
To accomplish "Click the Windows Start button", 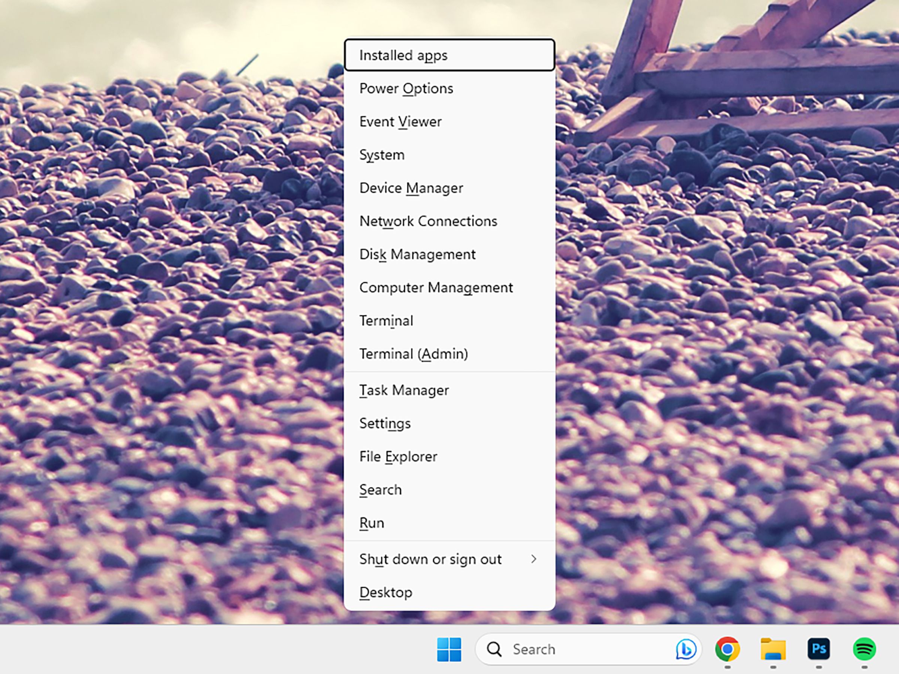I will (449, 649).
